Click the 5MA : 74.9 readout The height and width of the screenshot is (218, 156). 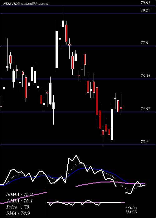(18, 213)
